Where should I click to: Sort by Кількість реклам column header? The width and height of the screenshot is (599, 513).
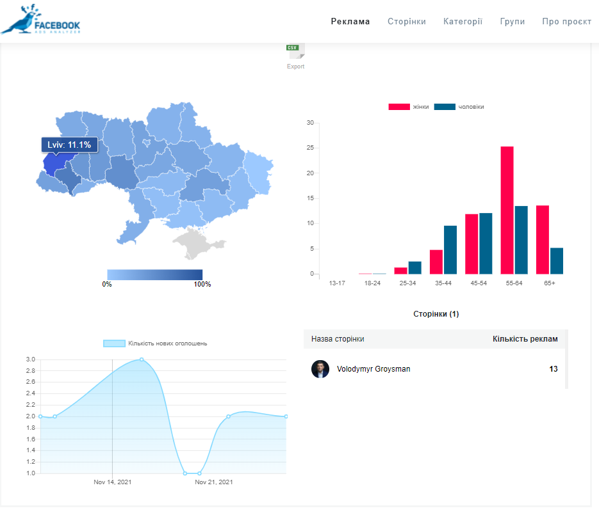click(x=525, y=339)
